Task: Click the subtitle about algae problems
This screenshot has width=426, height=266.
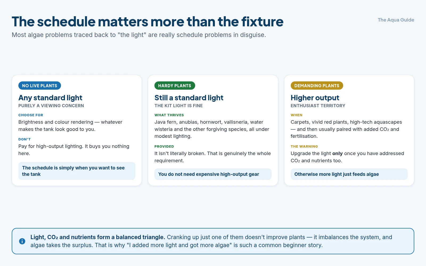Action: coord(139,35)
